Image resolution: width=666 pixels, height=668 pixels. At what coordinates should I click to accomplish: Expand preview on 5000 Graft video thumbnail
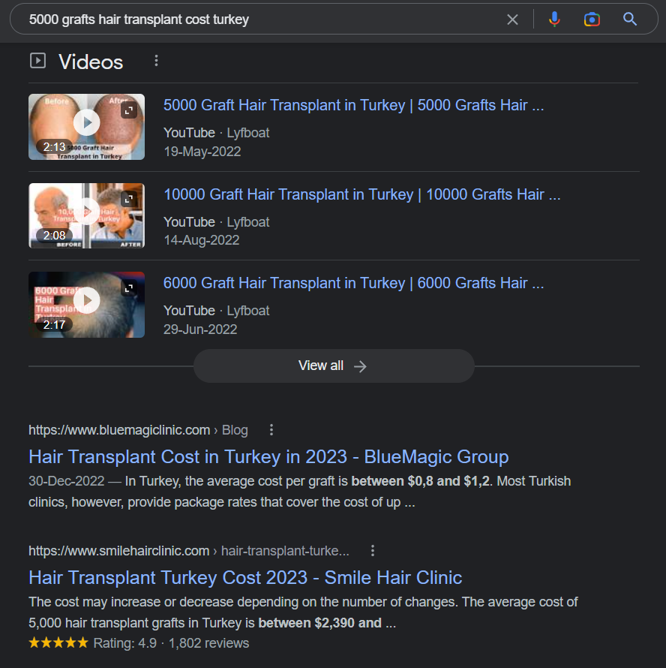(129, 110)
